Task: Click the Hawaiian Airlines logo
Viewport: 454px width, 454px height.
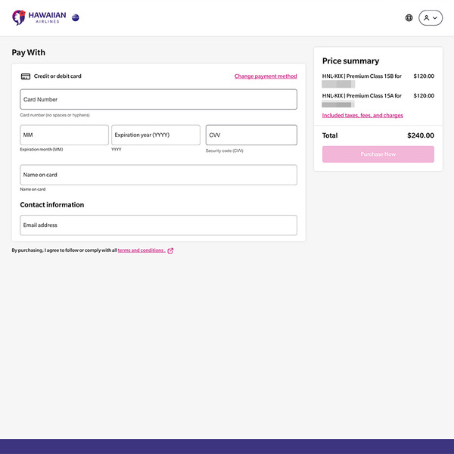Action: tap(39, 17)
